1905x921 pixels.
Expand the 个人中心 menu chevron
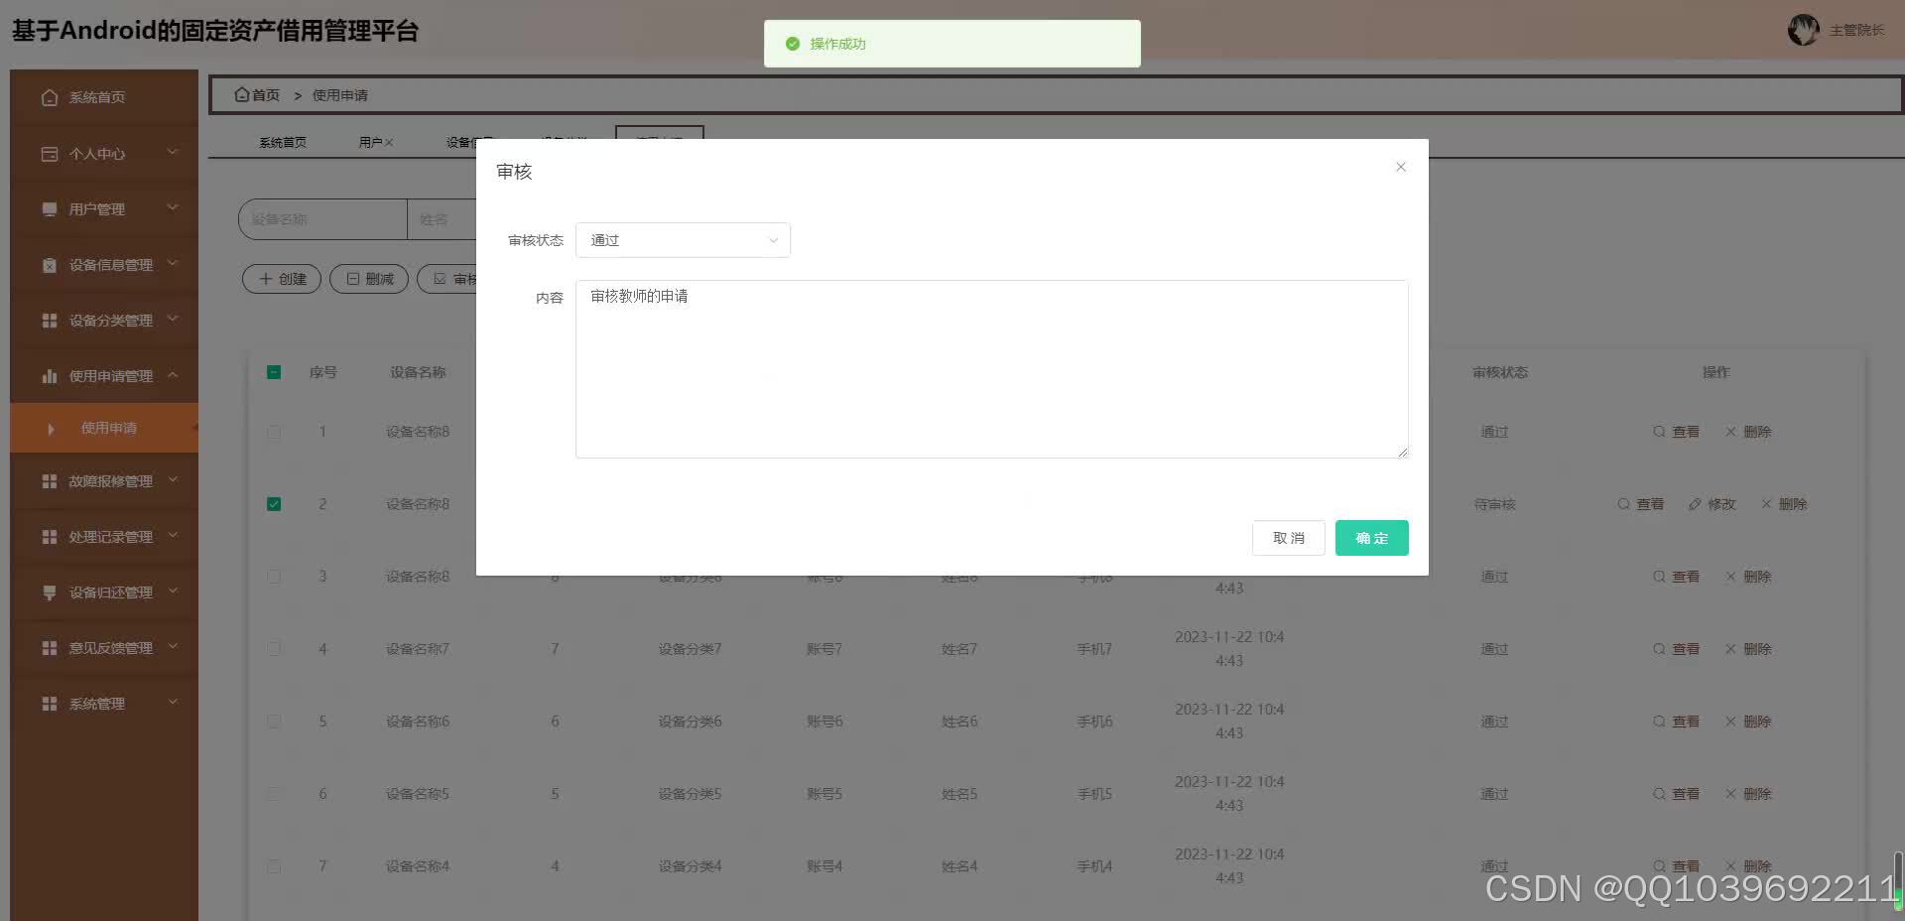point(173,152)
